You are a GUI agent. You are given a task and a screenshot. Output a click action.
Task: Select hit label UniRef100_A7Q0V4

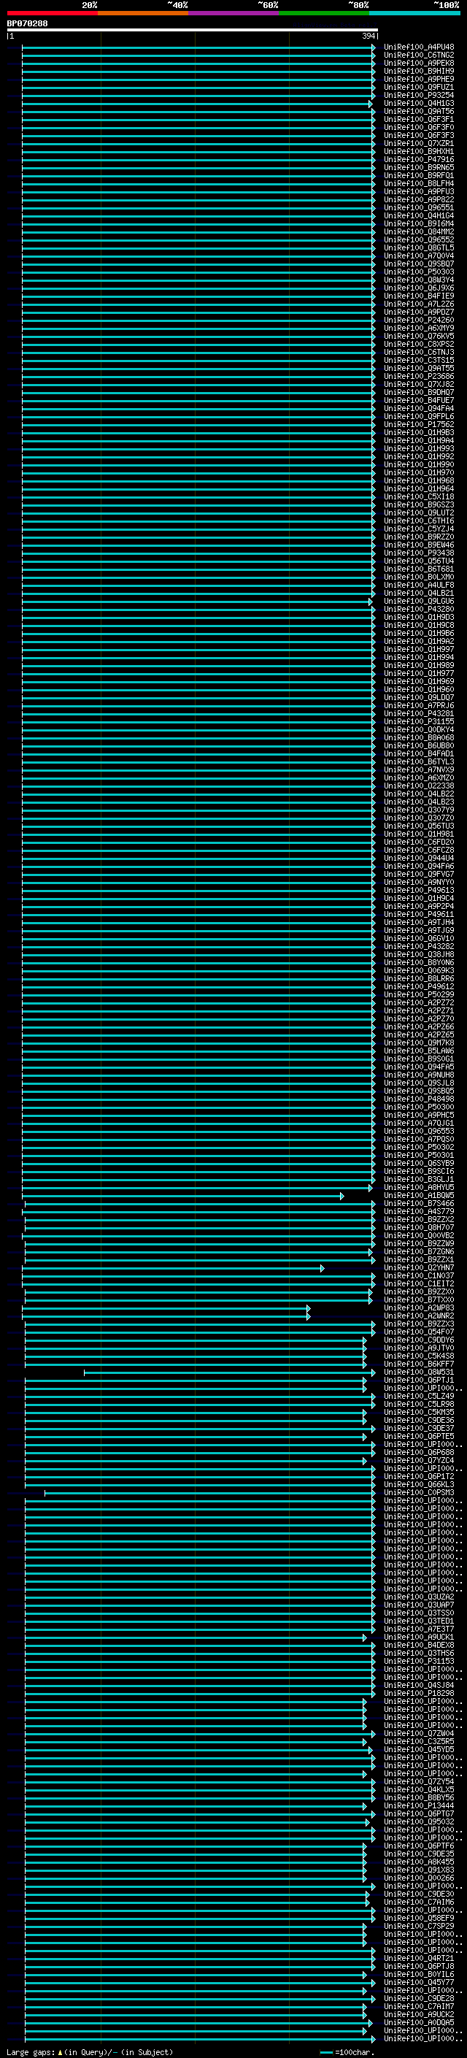[418, 256]
